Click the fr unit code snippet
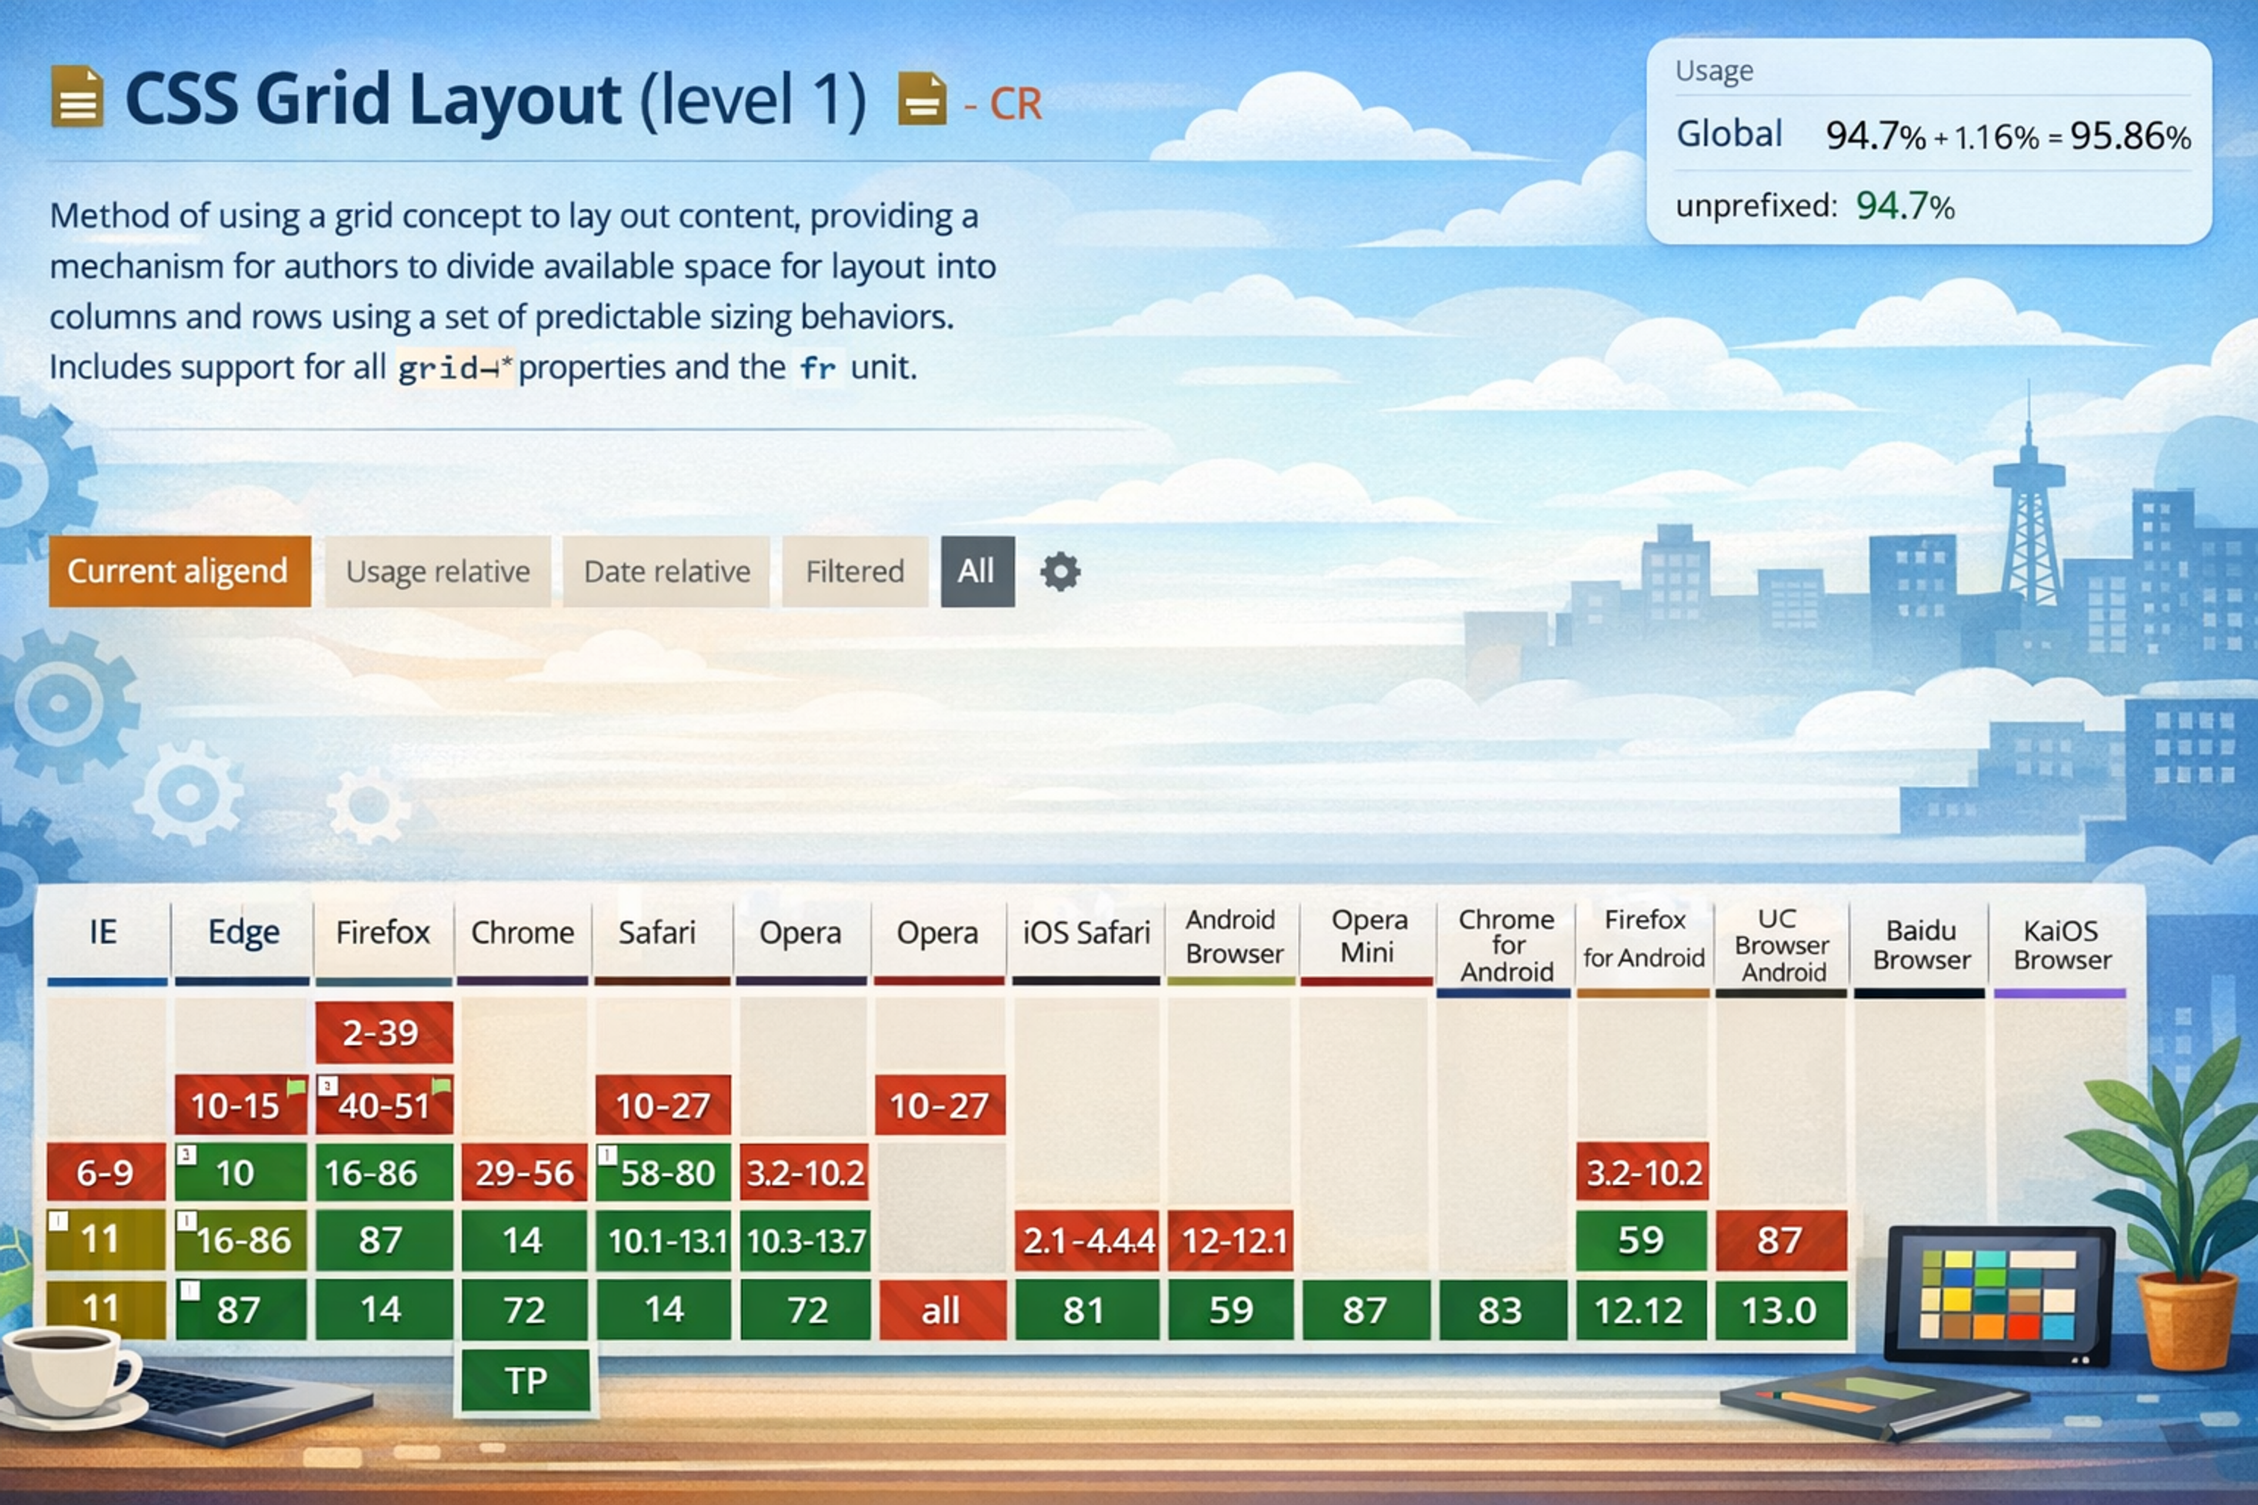The height and width of the screenshot is (1505, 2258). click(818, 367)
